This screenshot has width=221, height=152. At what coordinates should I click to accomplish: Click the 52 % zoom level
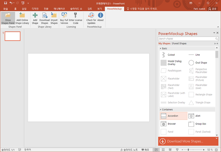[210, 150]
